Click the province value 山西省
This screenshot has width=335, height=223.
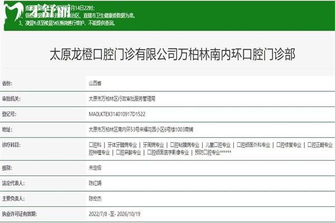click(95, 83)
